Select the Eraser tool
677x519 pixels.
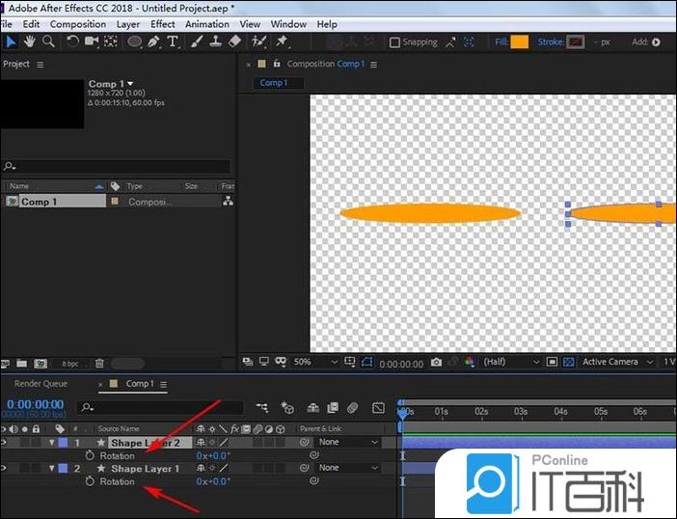click(x=234, y=41)
